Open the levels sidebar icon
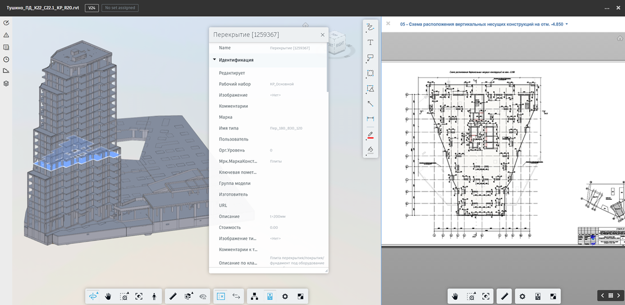The image size is (625, 305). click(x=6, y=71)
